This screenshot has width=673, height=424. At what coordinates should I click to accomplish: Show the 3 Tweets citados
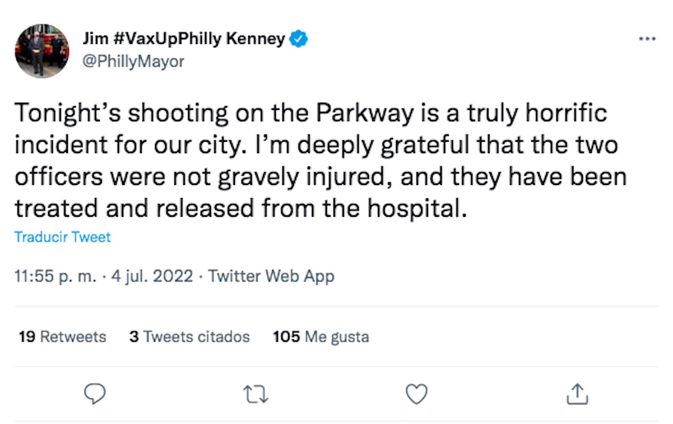pos(189,337)
